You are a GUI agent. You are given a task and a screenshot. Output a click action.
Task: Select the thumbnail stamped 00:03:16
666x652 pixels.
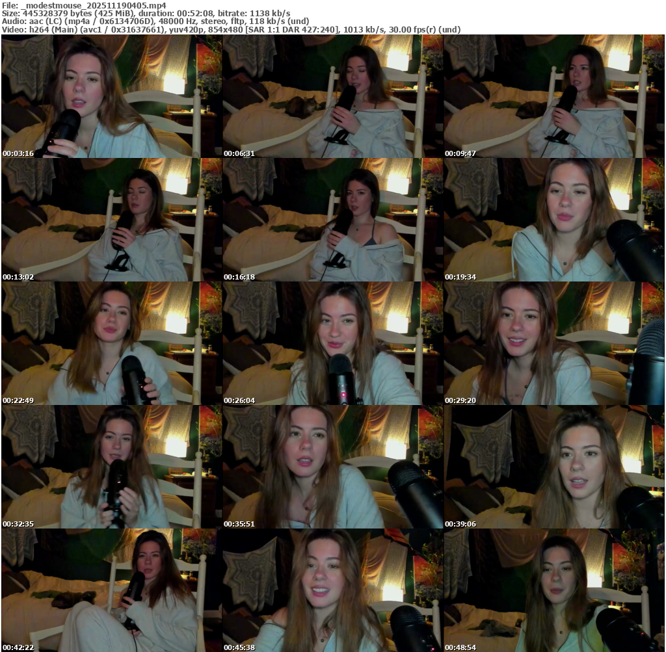click(112, 96)
